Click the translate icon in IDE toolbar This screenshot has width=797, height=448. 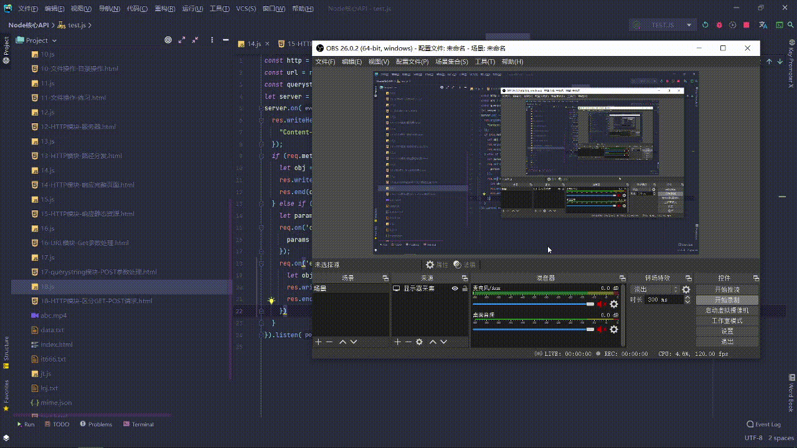(x=763, y=25)
